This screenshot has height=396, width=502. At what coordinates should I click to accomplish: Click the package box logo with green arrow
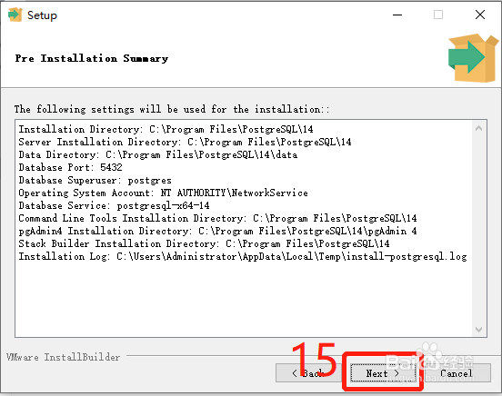pos(473,58)
